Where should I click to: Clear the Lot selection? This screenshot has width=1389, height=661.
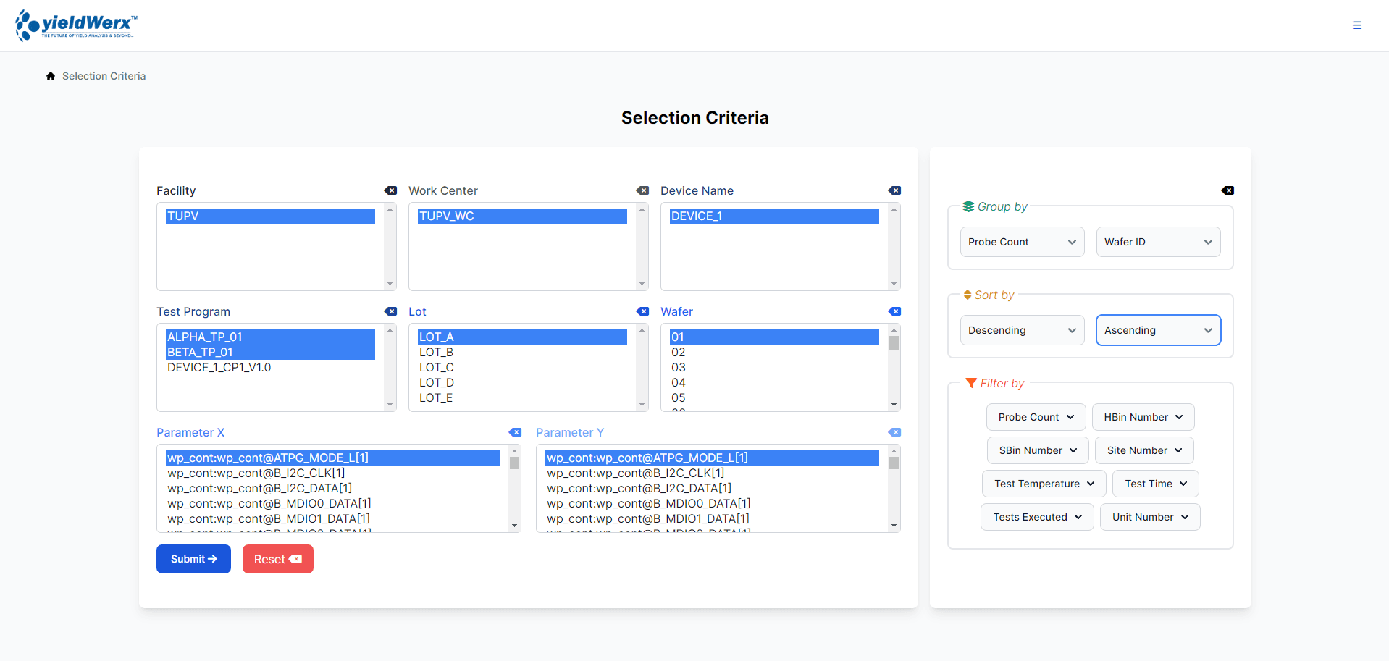coord(642,311)
